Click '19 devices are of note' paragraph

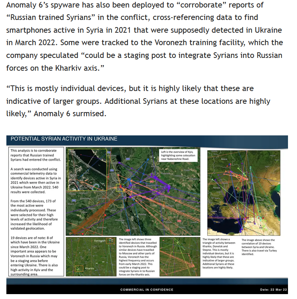coord(35,256)
